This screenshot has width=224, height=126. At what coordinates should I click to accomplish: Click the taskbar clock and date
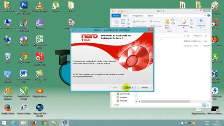click(217, 123)
